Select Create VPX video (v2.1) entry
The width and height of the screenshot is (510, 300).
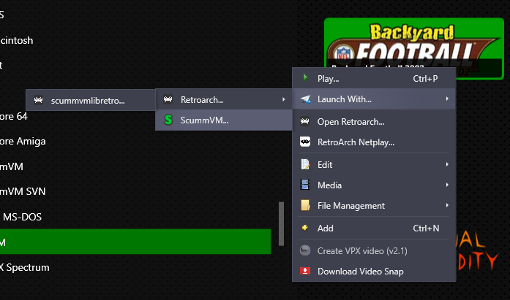(374, 250)
